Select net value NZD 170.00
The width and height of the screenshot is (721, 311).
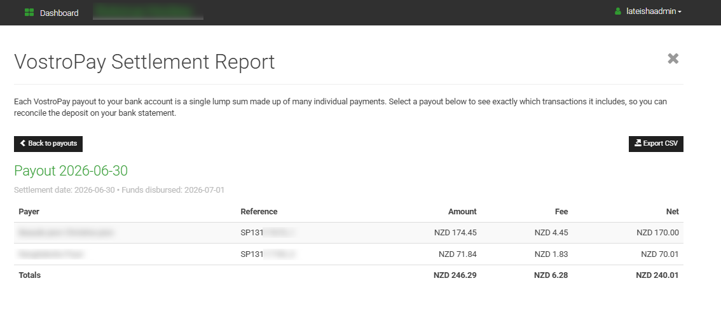(657, 233)
